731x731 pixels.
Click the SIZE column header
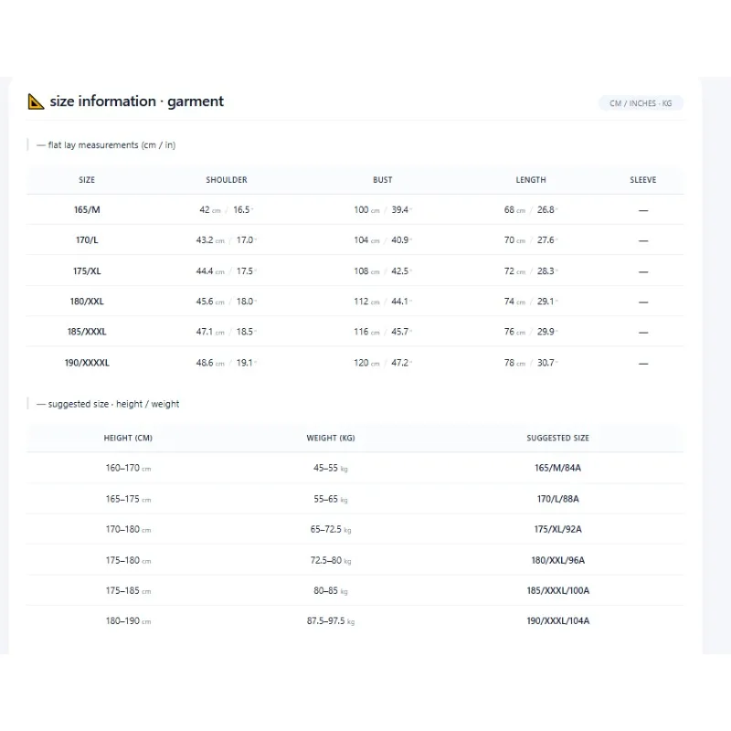pyautogui.click(x=87, y=180)
